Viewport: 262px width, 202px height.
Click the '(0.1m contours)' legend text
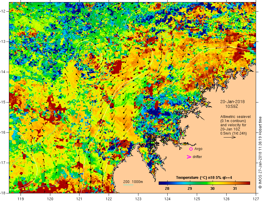[x=233, y=121]
